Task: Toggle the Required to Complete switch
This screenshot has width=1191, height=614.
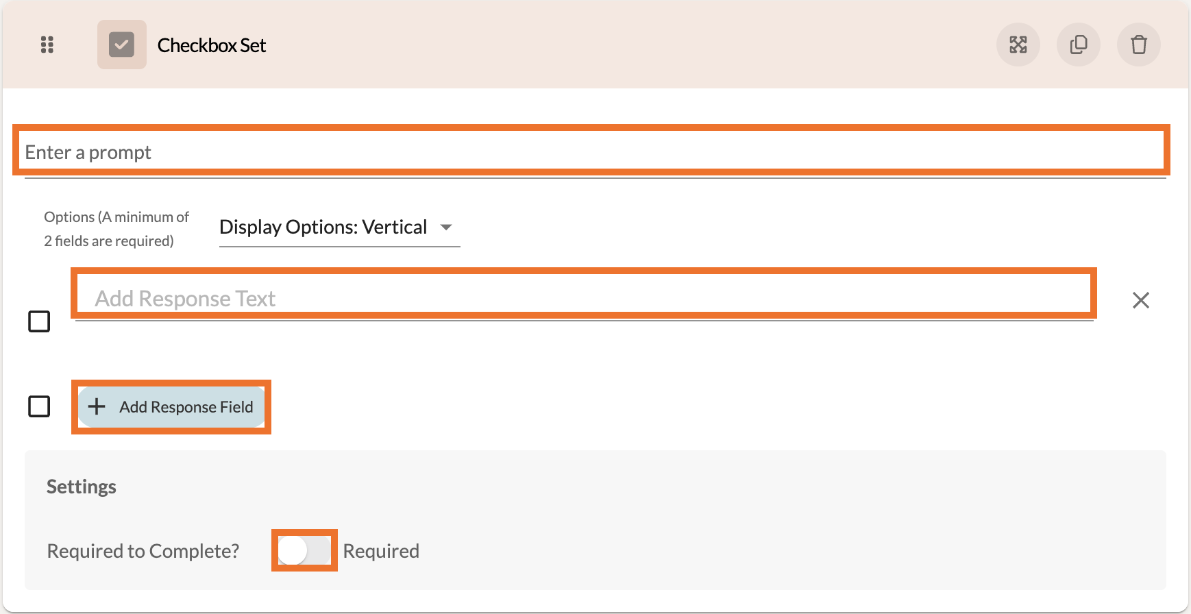Action: click(x=304, y=550)
